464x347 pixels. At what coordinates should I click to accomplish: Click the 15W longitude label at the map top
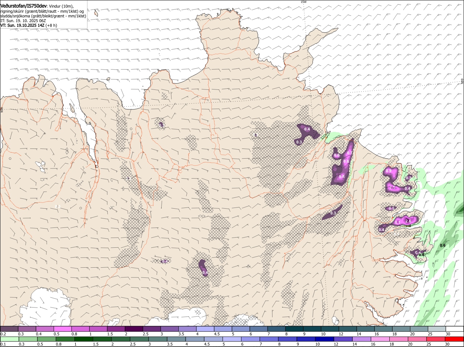tap(303, 2)
